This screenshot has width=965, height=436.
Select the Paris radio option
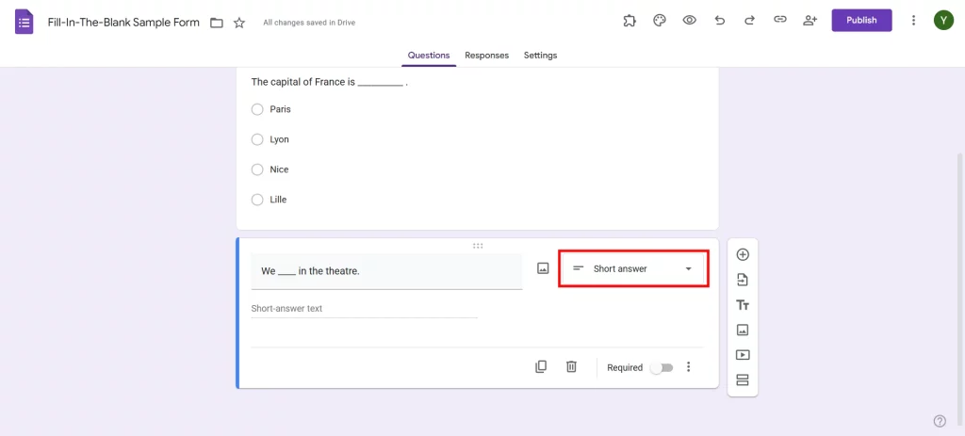[257, 109]
